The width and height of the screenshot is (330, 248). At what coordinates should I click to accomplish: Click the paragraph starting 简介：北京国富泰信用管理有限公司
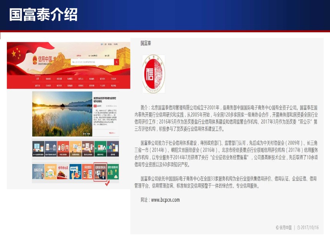point(226,118)
